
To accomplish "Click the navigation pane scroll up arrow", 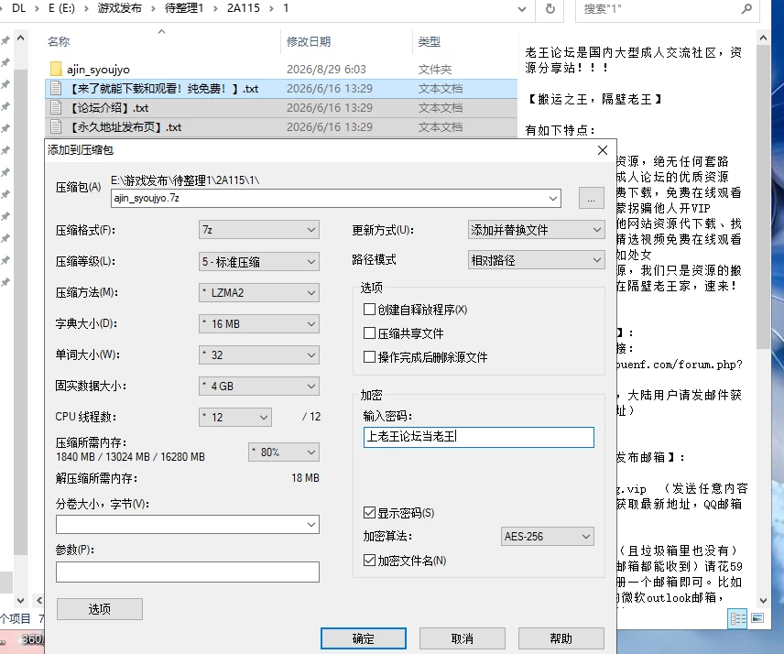I will [20, 38].
